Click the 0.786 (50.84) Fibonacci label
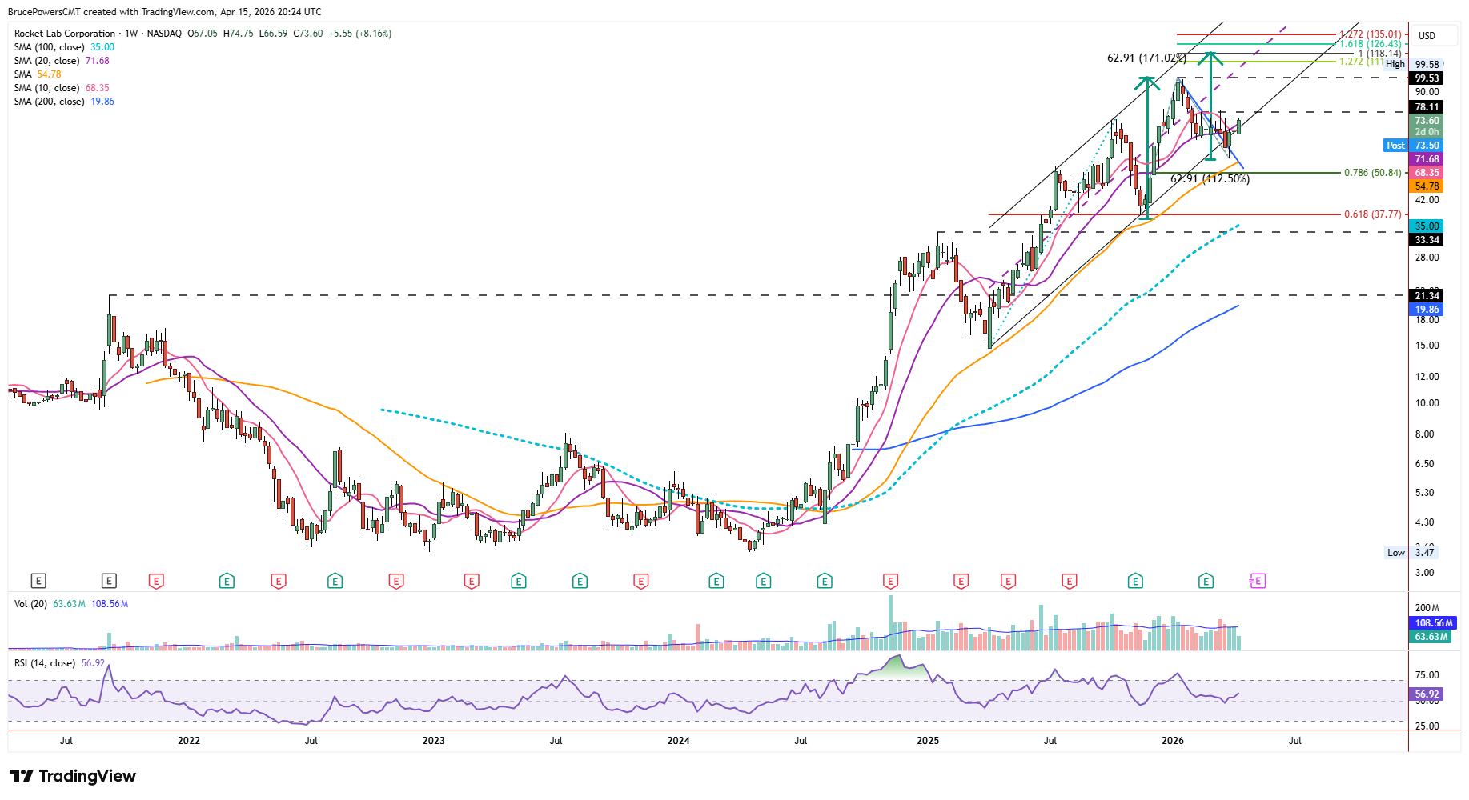The height and width of the screenshot is (800, 1469). pyautogui.click(x=1373, y=173)
